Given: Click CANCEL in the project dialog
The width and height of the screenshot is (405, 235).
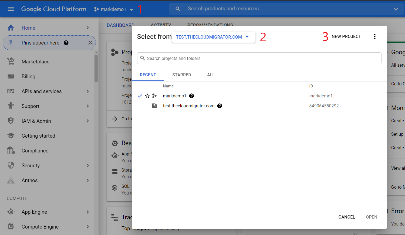Looking at the screenshot, I should 347,217.
